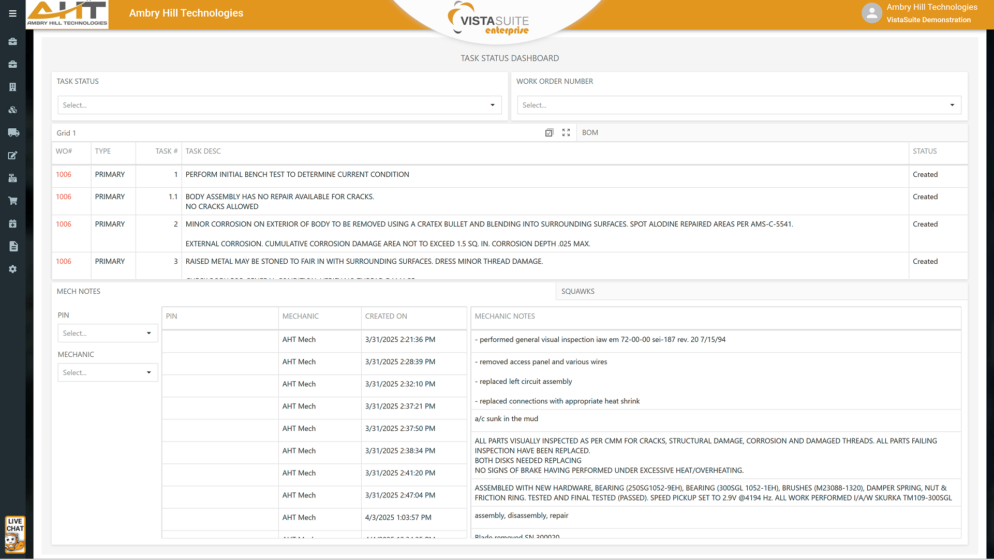Switch to the Squawks tab
The width and height of the screenshot is (994, 559).
(577, 291)
